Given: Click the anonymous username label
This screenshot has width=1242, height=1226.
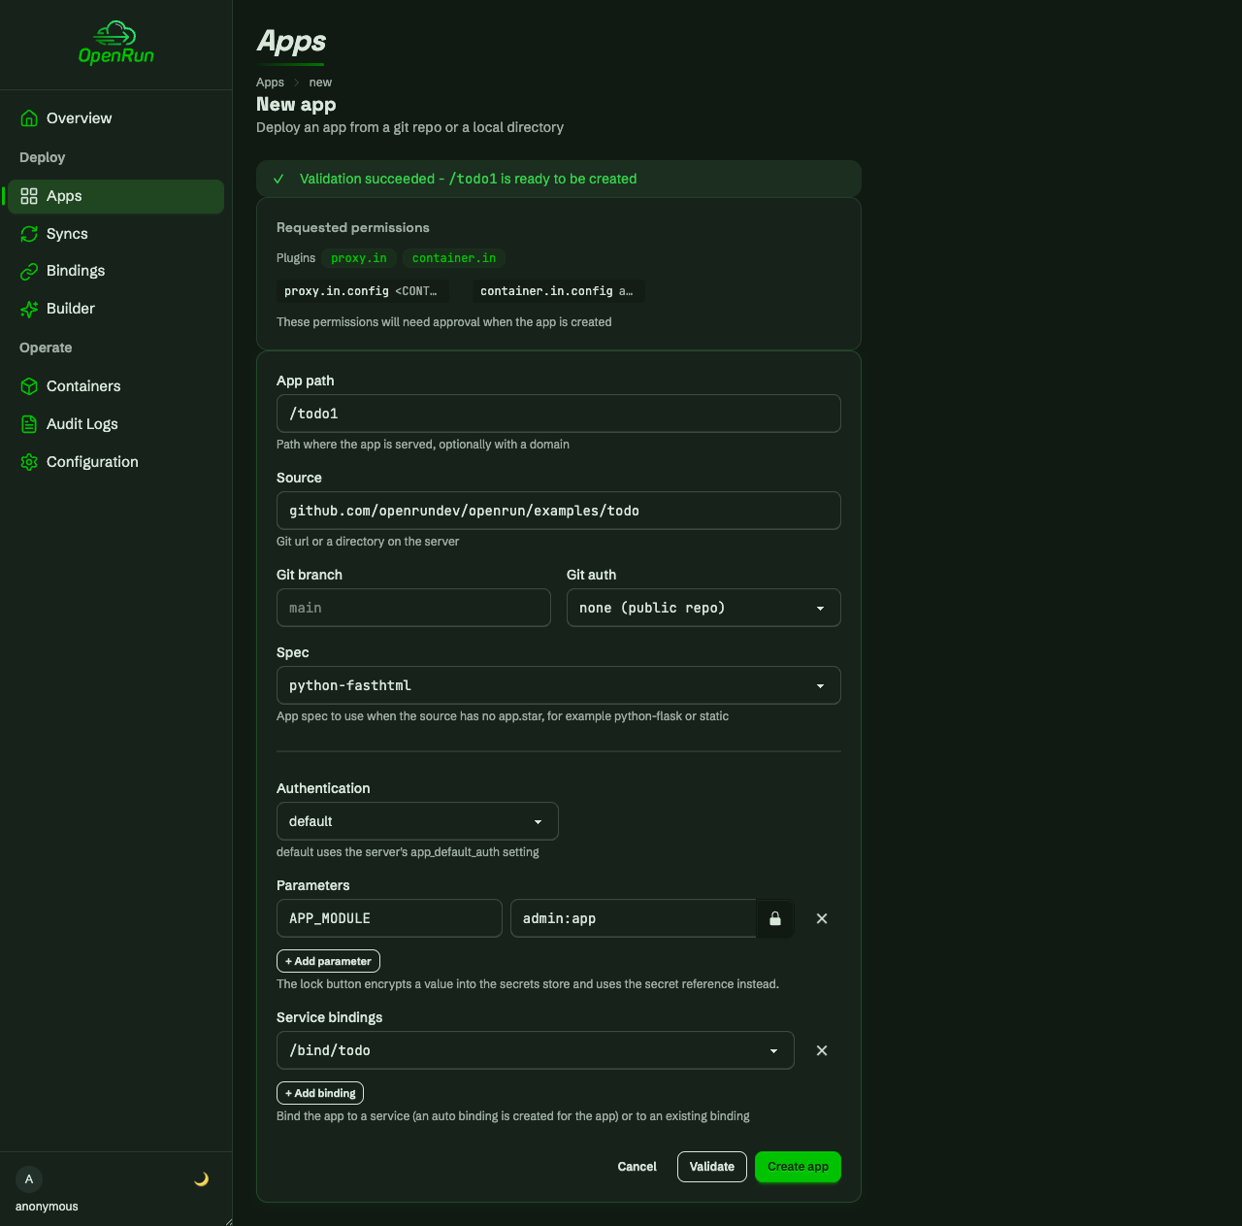Looking at the screenshot, I should 47,1207.
